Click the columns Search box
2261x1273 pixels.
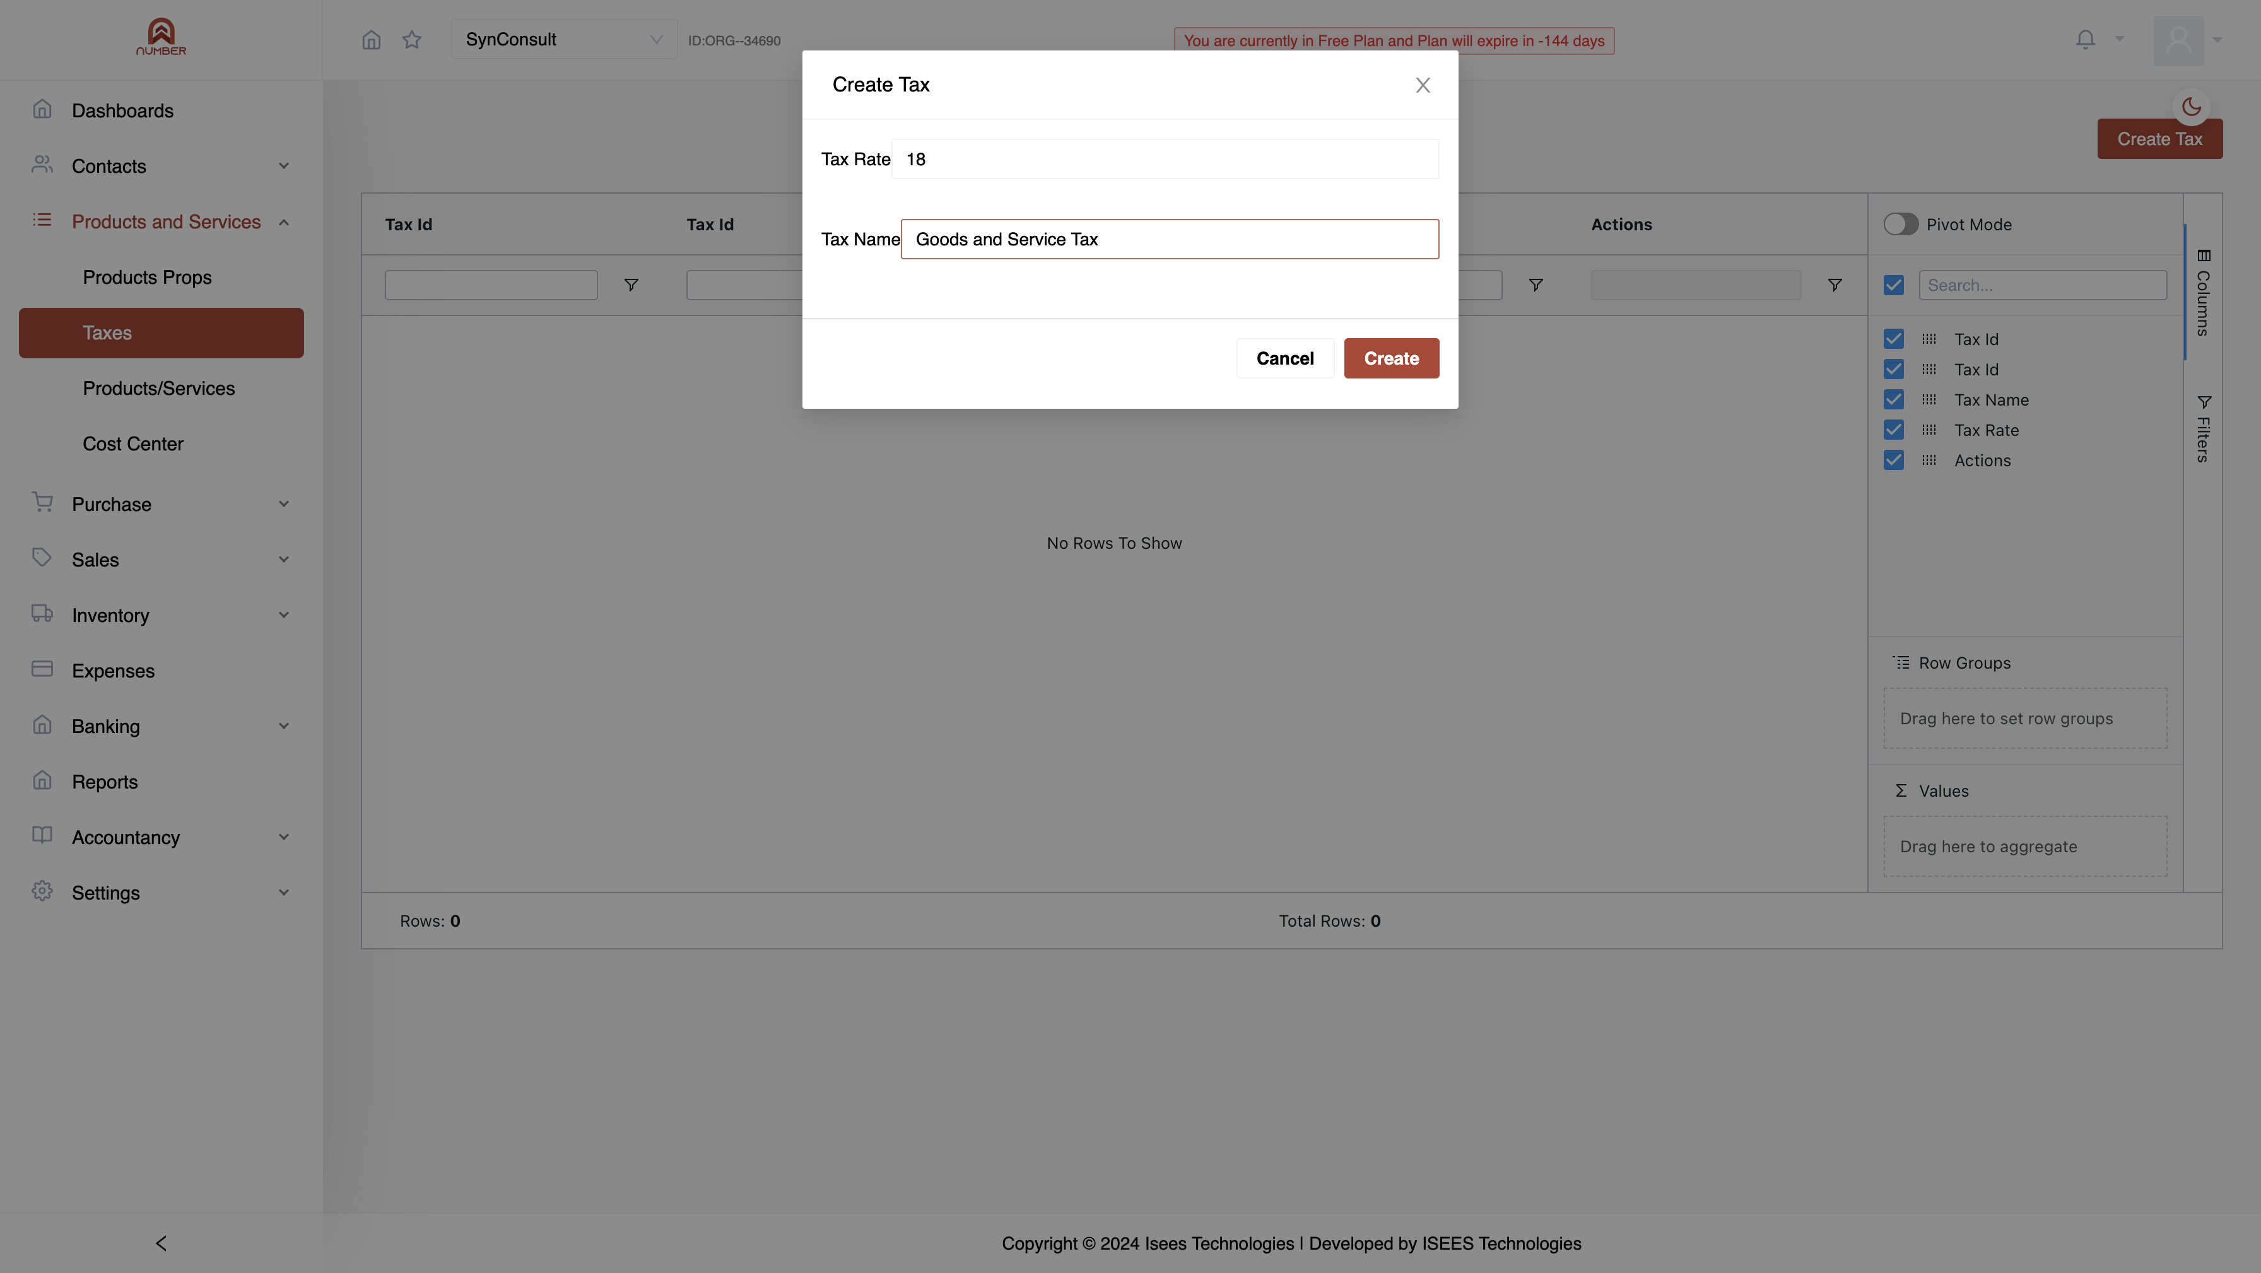click(2043, 285)
